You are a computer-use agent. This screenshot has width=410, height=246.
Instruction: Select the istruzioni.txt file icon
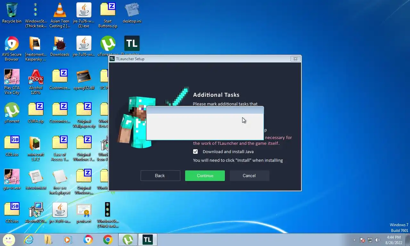(36, 180)
